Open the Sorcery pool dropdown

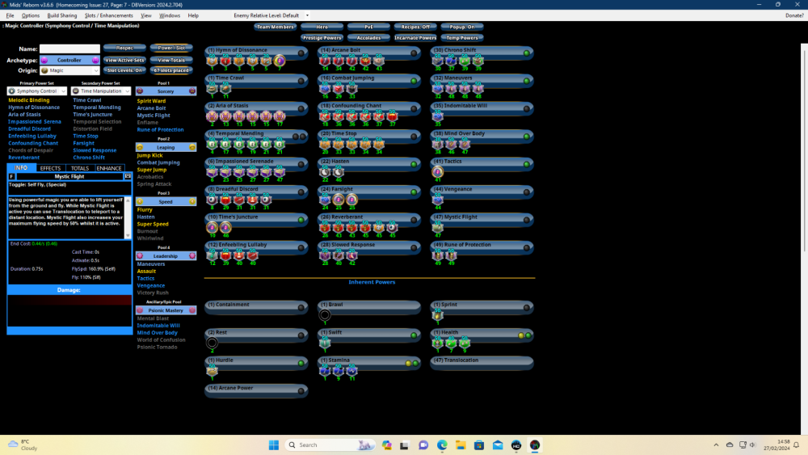pyautogui.click(x=166, y=91)
